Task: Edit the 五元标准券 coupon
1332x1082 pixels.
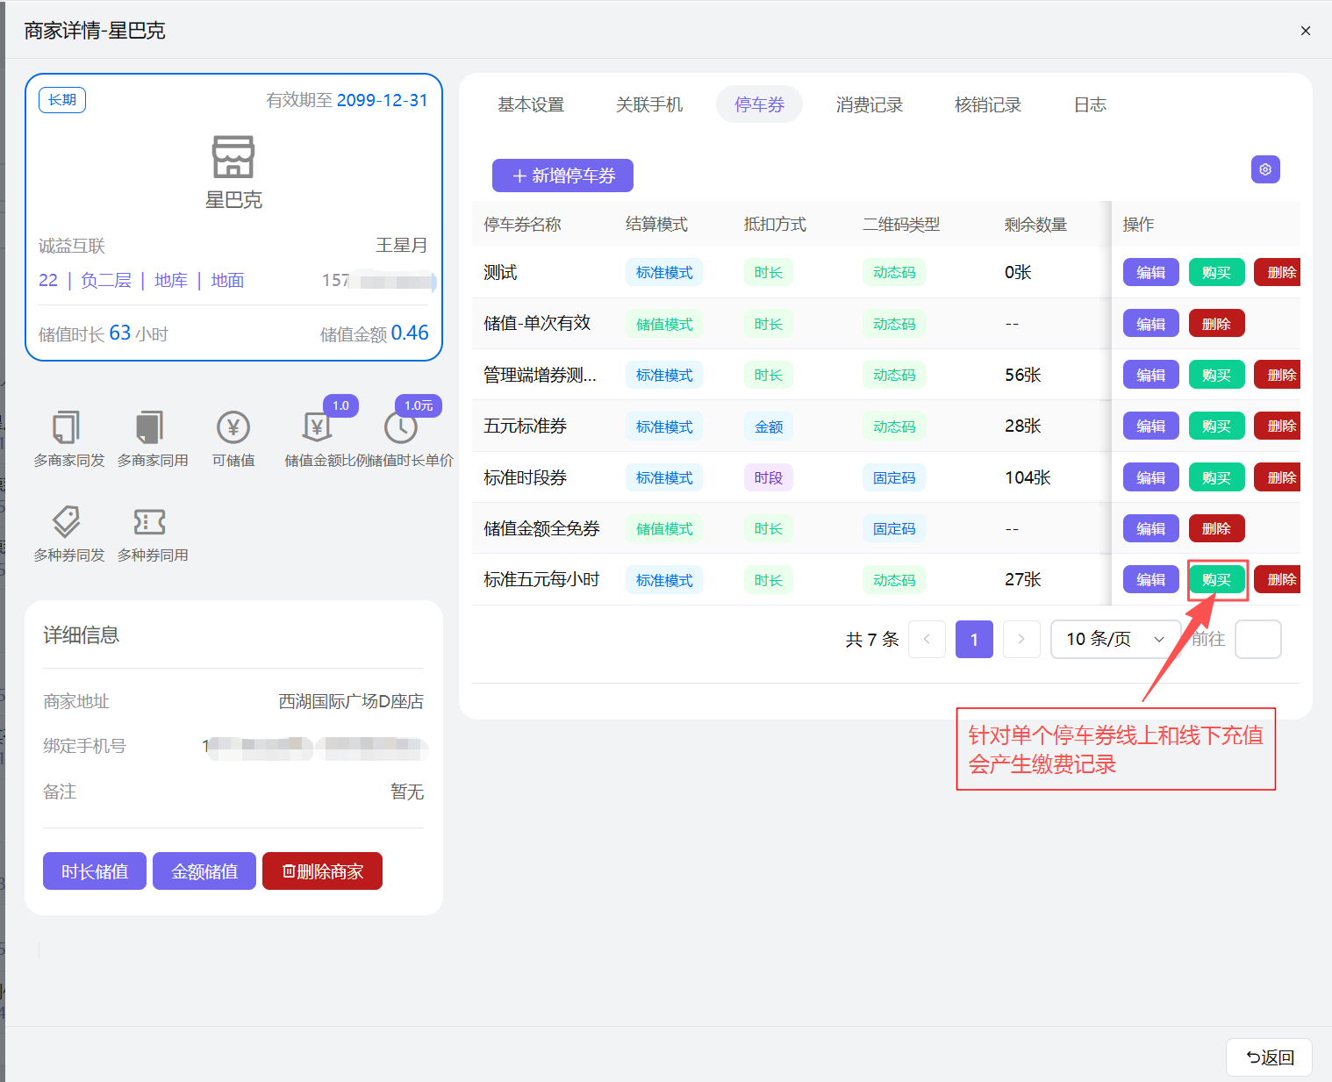Action: (1150, 426)
